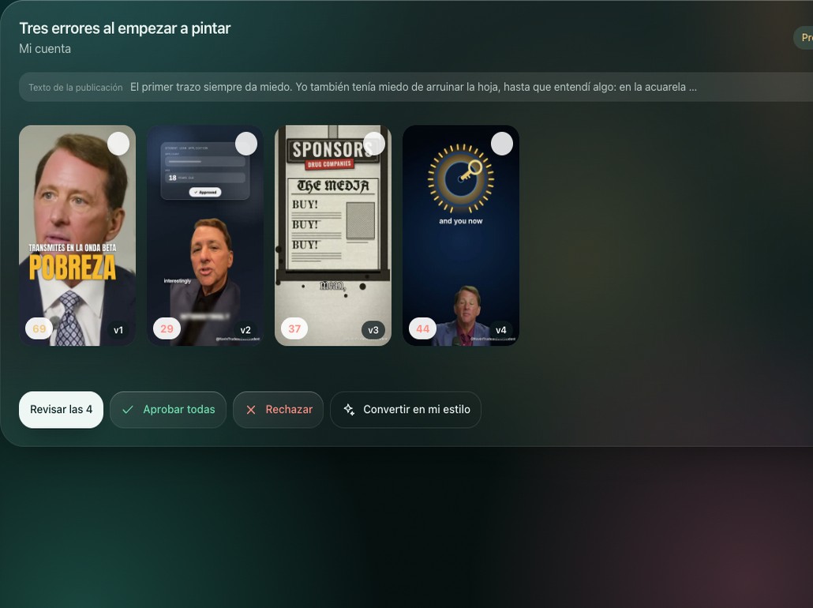Click score badge 44 on v4
This screenshot has width=813, height=608.
pos(422,329)
